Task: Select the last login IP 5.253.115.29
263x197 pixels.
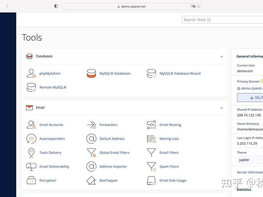Action: (x=247, y=143)
